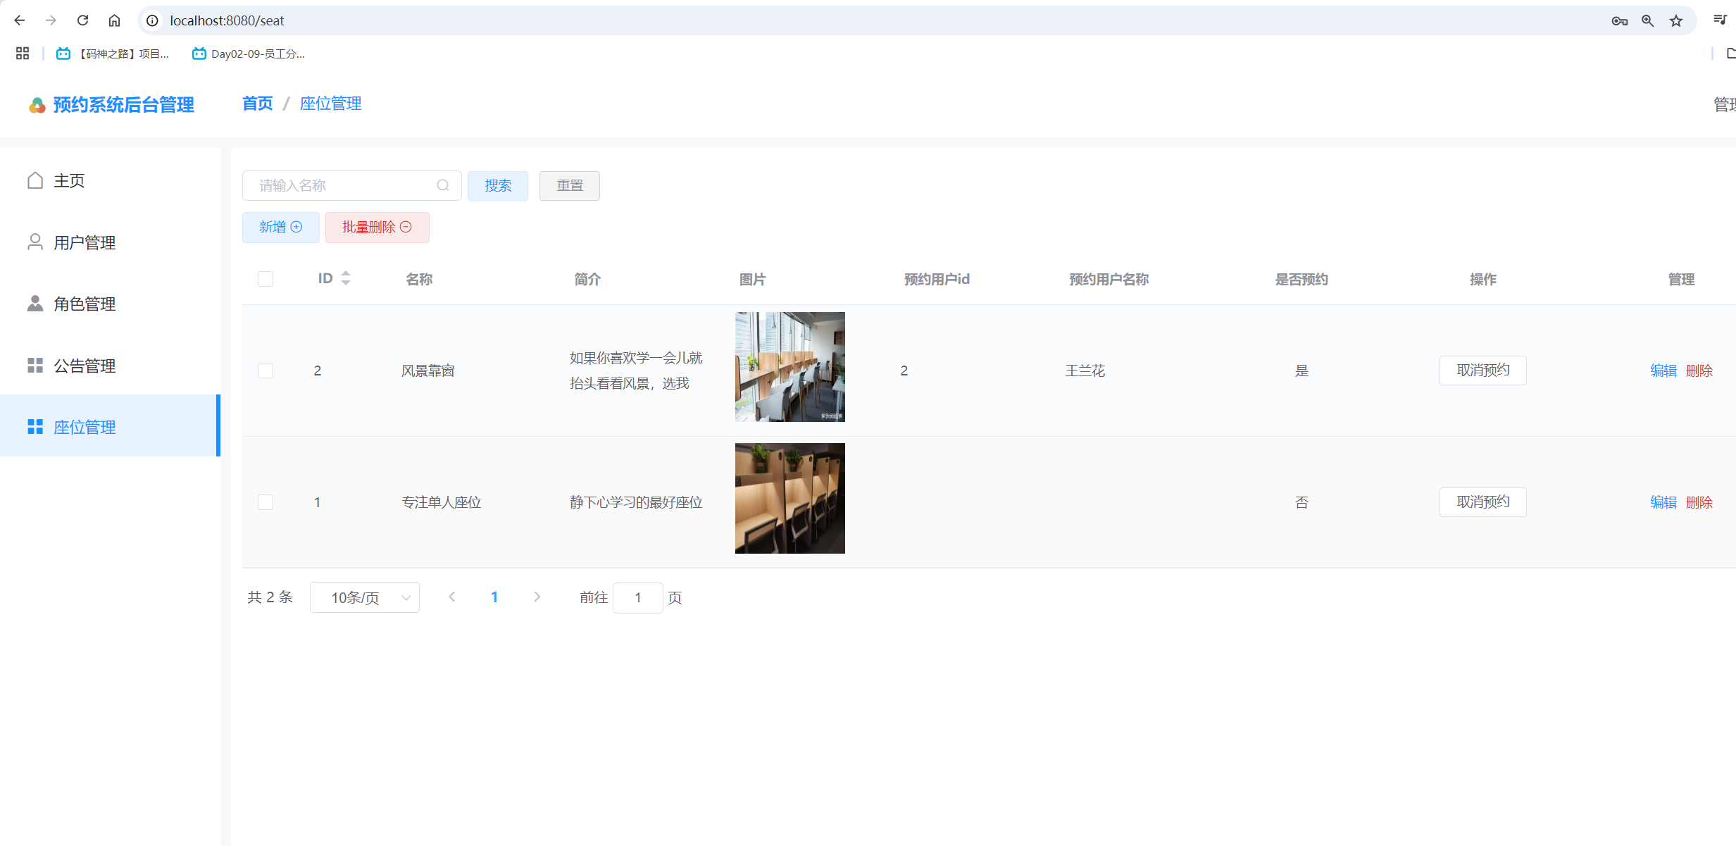1736x846 pixels.
Task: Toggle the select-all checkbox in table header
Action: coord(265,278)
